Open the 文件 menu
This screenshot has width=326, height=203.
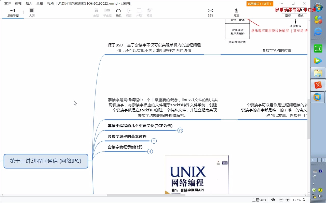7,3
